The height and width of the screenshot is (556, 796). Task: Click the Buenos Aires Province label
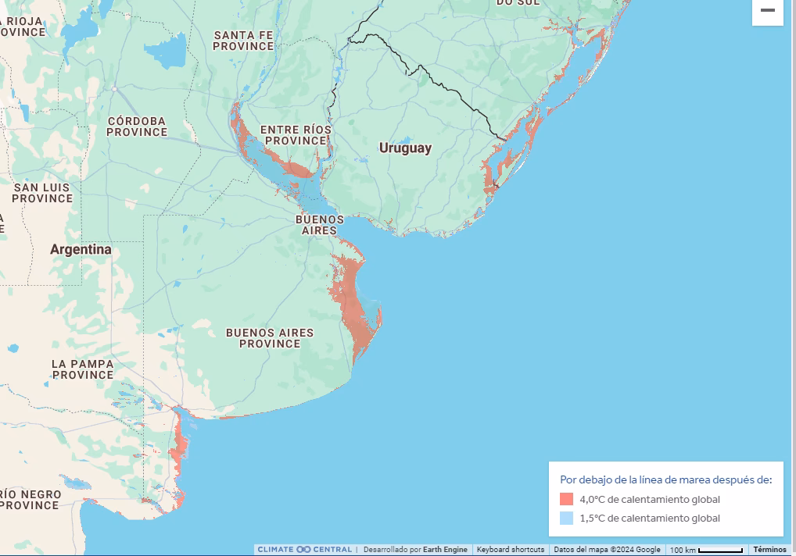[x=270, y=338]
